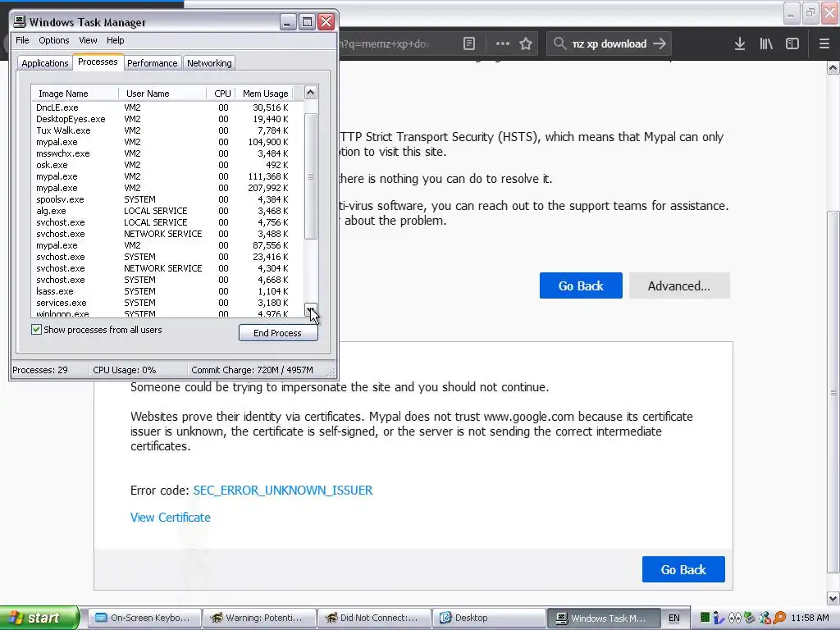Click the Windows Messenger tray icon
840x630 pixels.
(x=765, y=619)
